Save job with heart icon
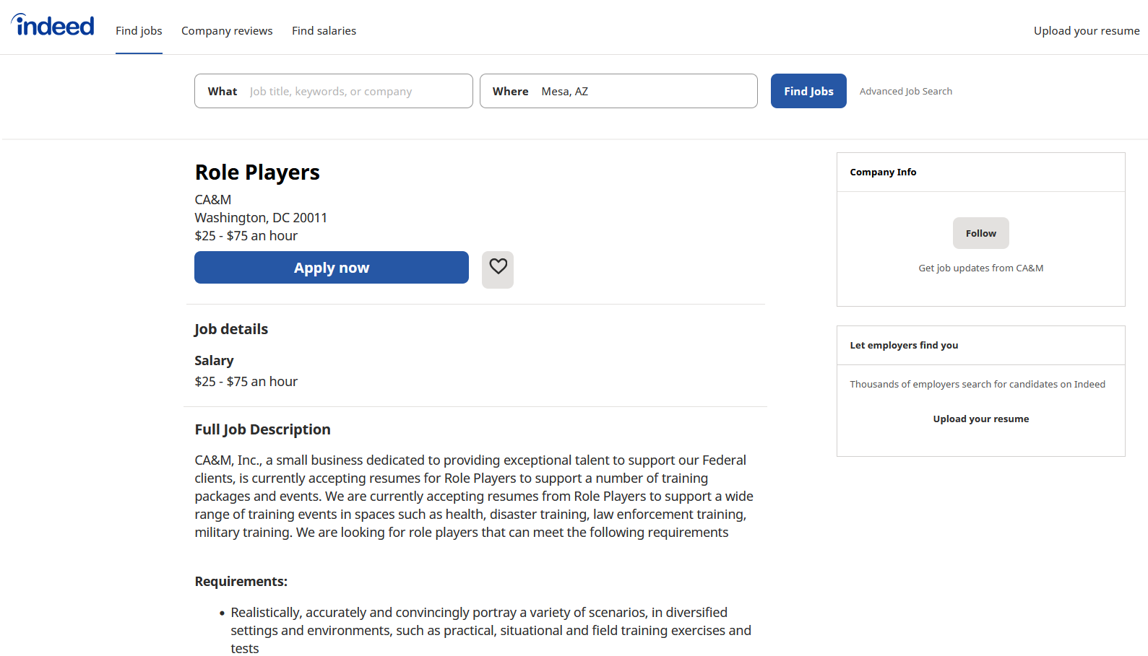The image size is (1148, 656). (x=498, y=269)
